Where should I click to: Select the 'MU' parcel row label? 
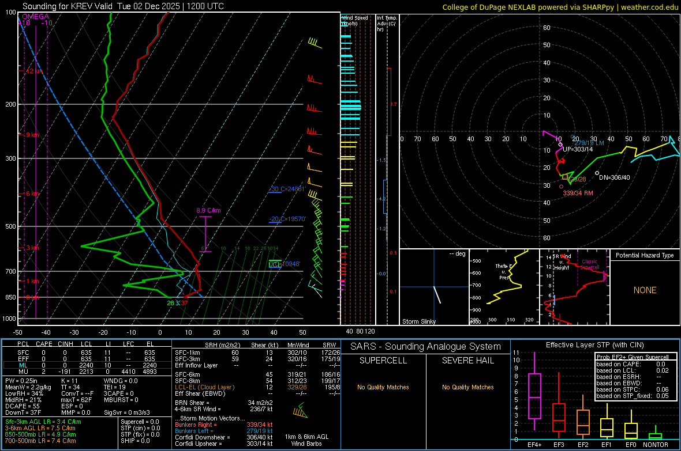(23, 372)
